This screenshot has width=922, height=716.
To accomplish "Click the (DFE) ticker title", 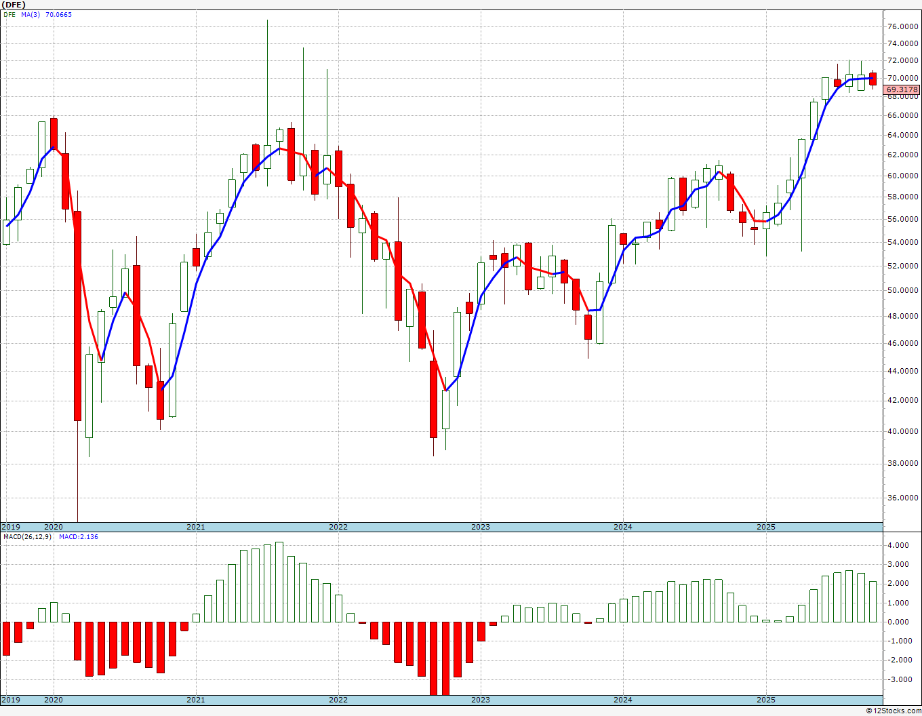I will pyautogui.click(x=13, y=5).
